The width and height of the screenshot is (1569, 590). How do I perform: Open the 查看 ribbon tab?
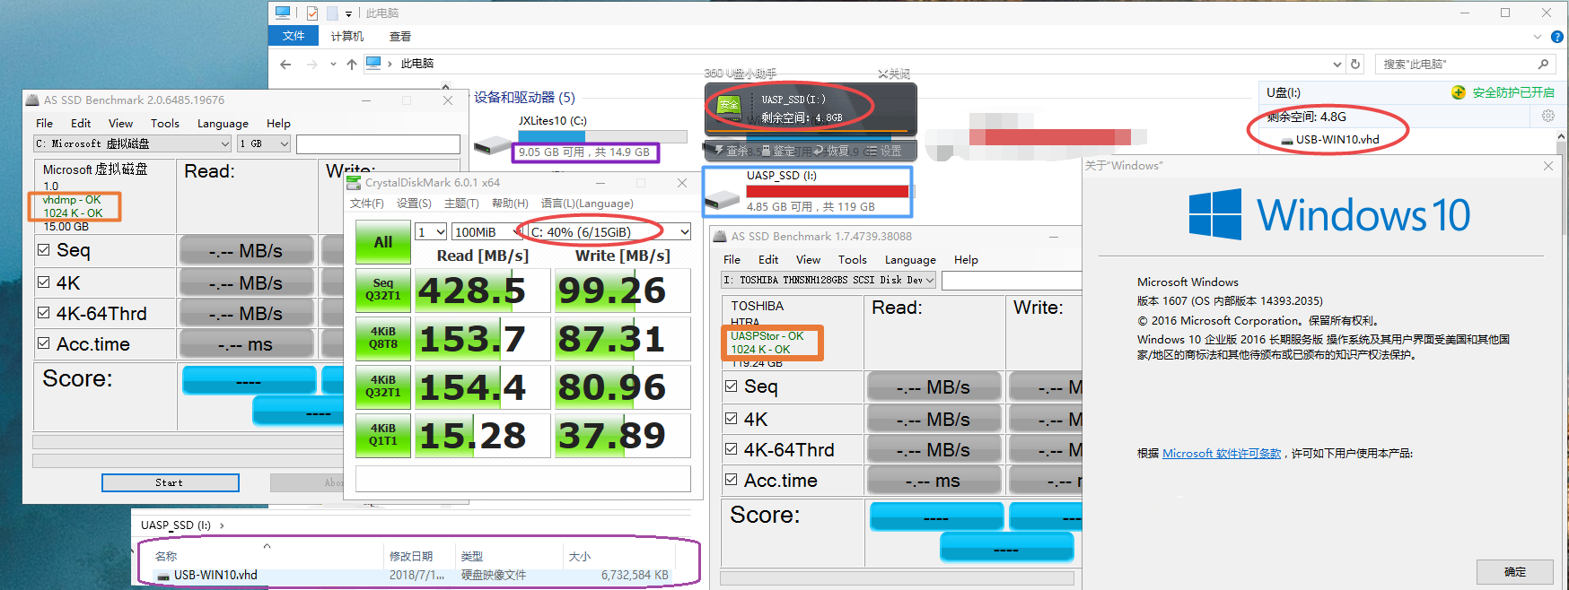400,36
